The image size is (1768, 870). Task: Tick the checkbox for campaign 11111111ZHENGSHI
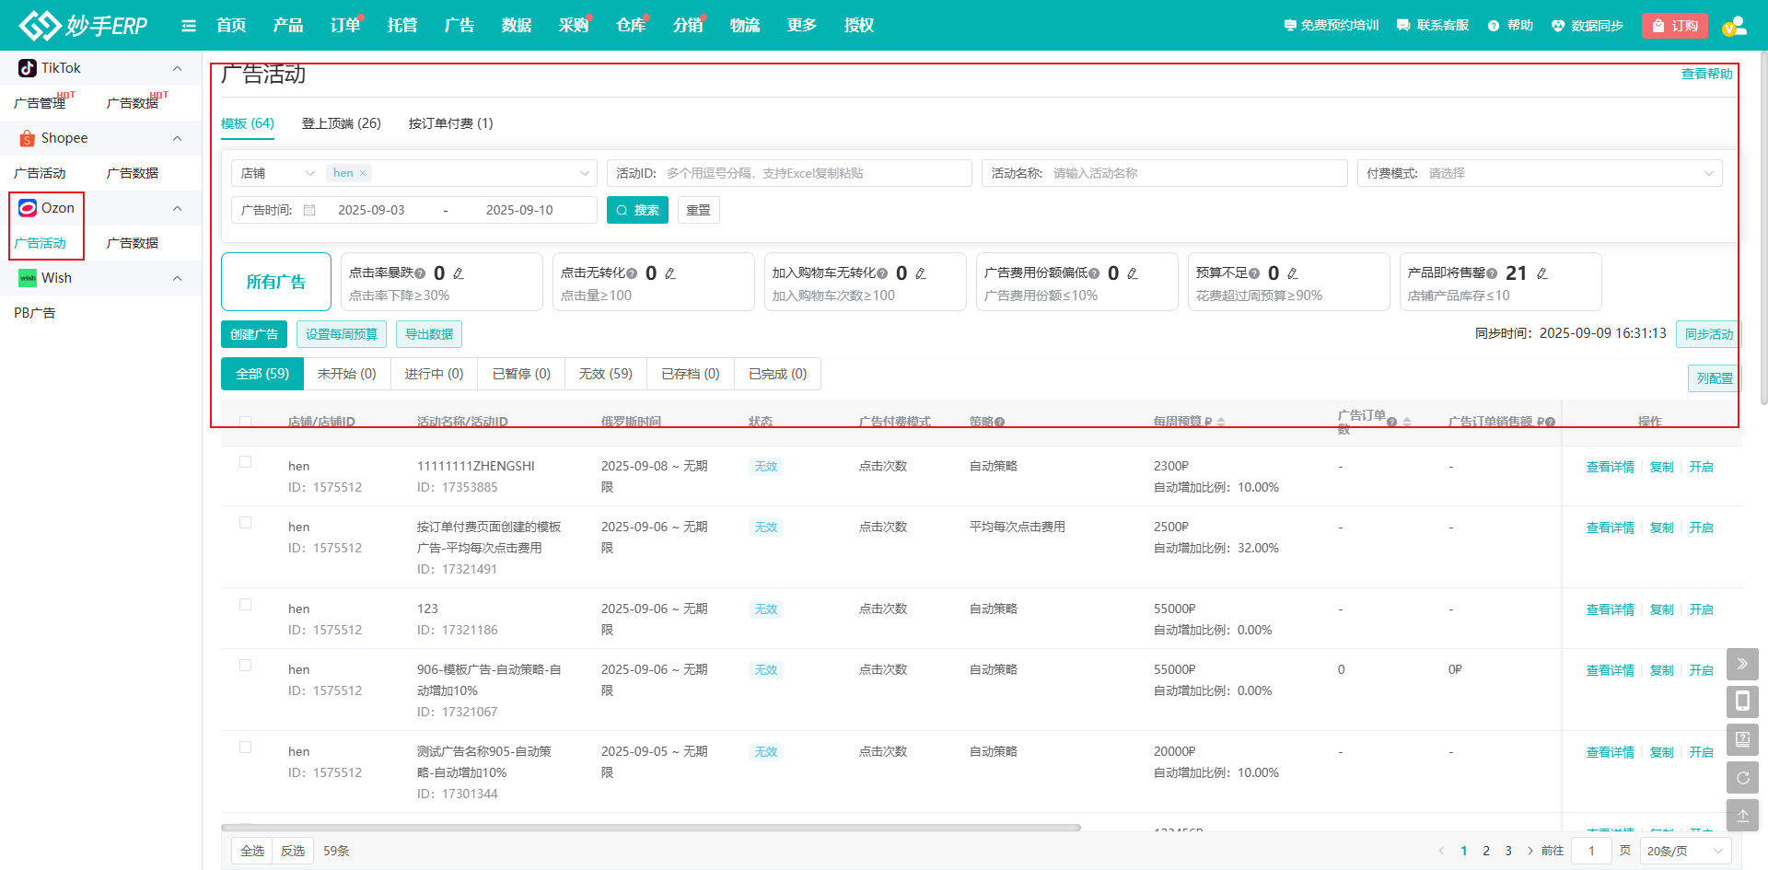246,462
